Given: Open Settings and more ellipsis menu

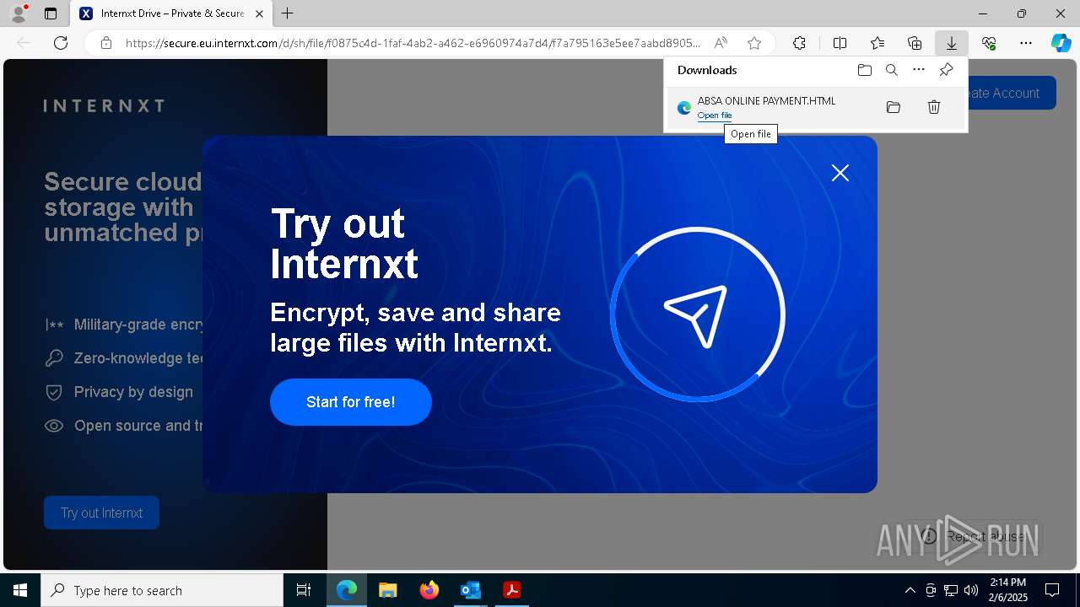Looking at the screenshot, I should 1026,43.
